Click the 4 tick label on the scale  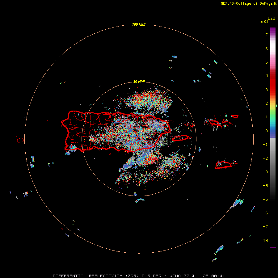267,76
